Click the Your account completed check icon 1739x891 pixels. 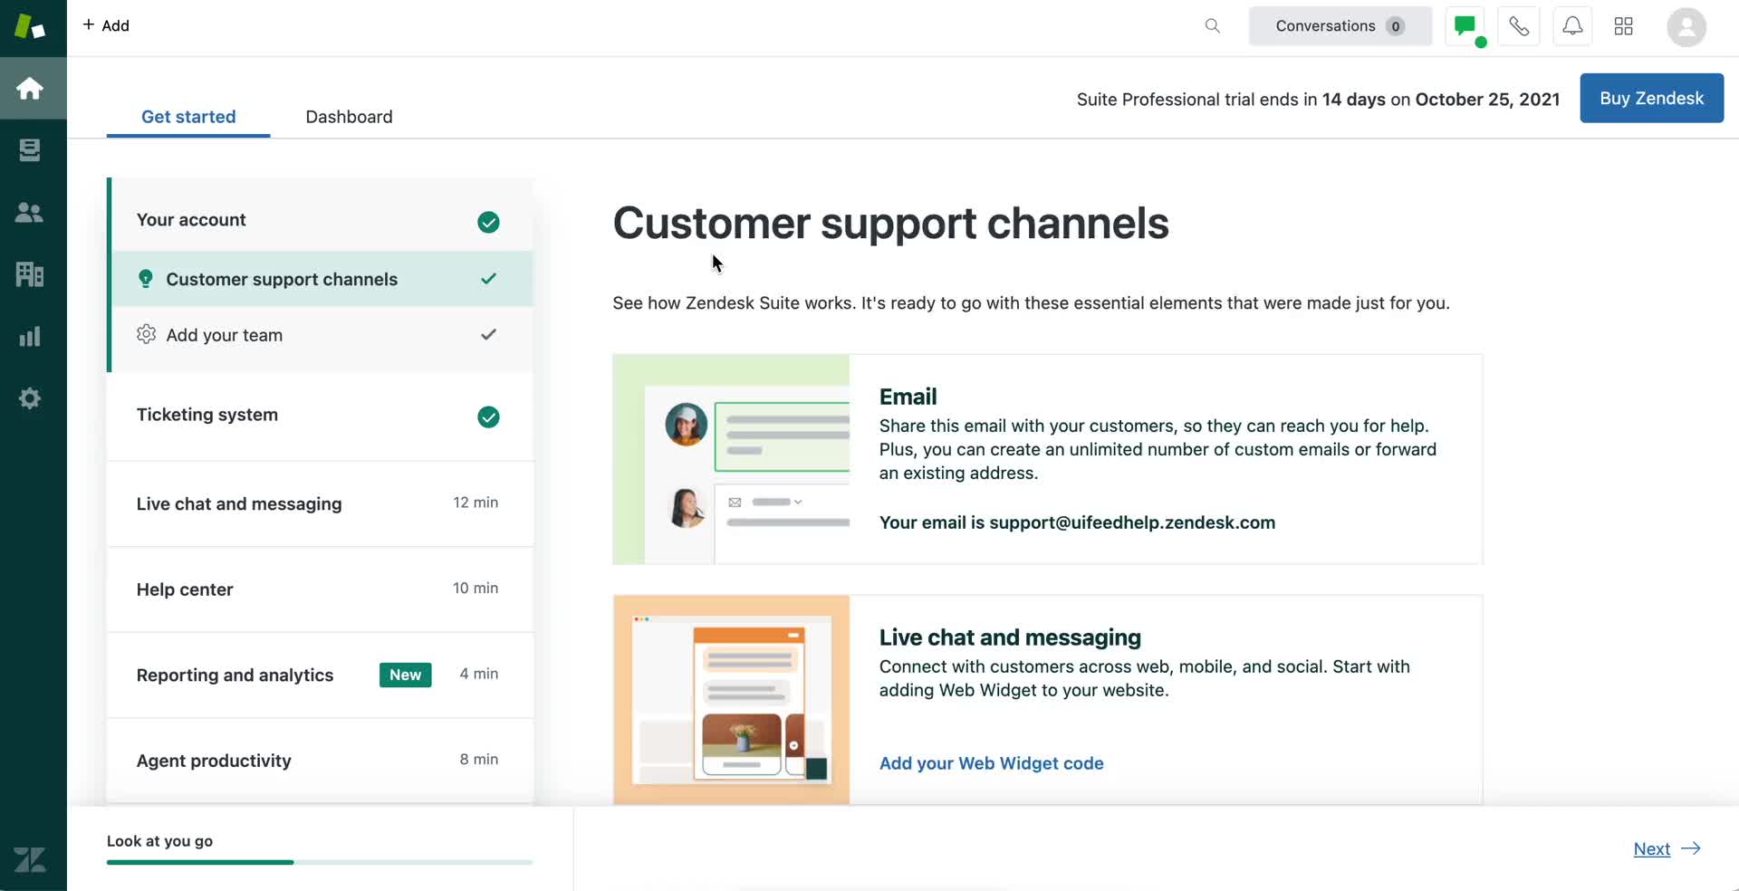coord(488,222)
